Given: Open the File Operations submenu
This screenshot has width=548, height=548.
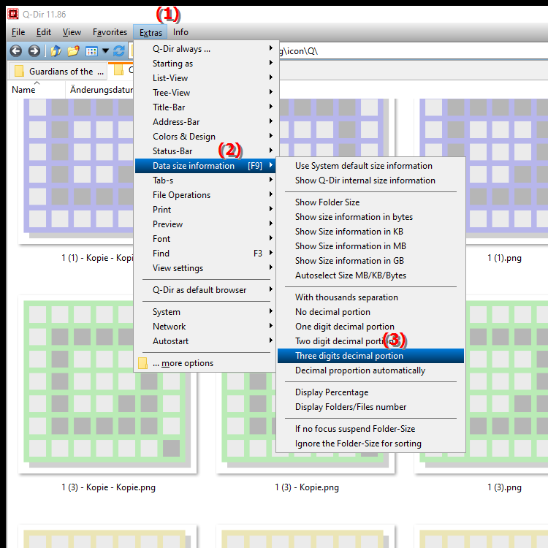Looking at the screenshot, I should click(206, 195).
